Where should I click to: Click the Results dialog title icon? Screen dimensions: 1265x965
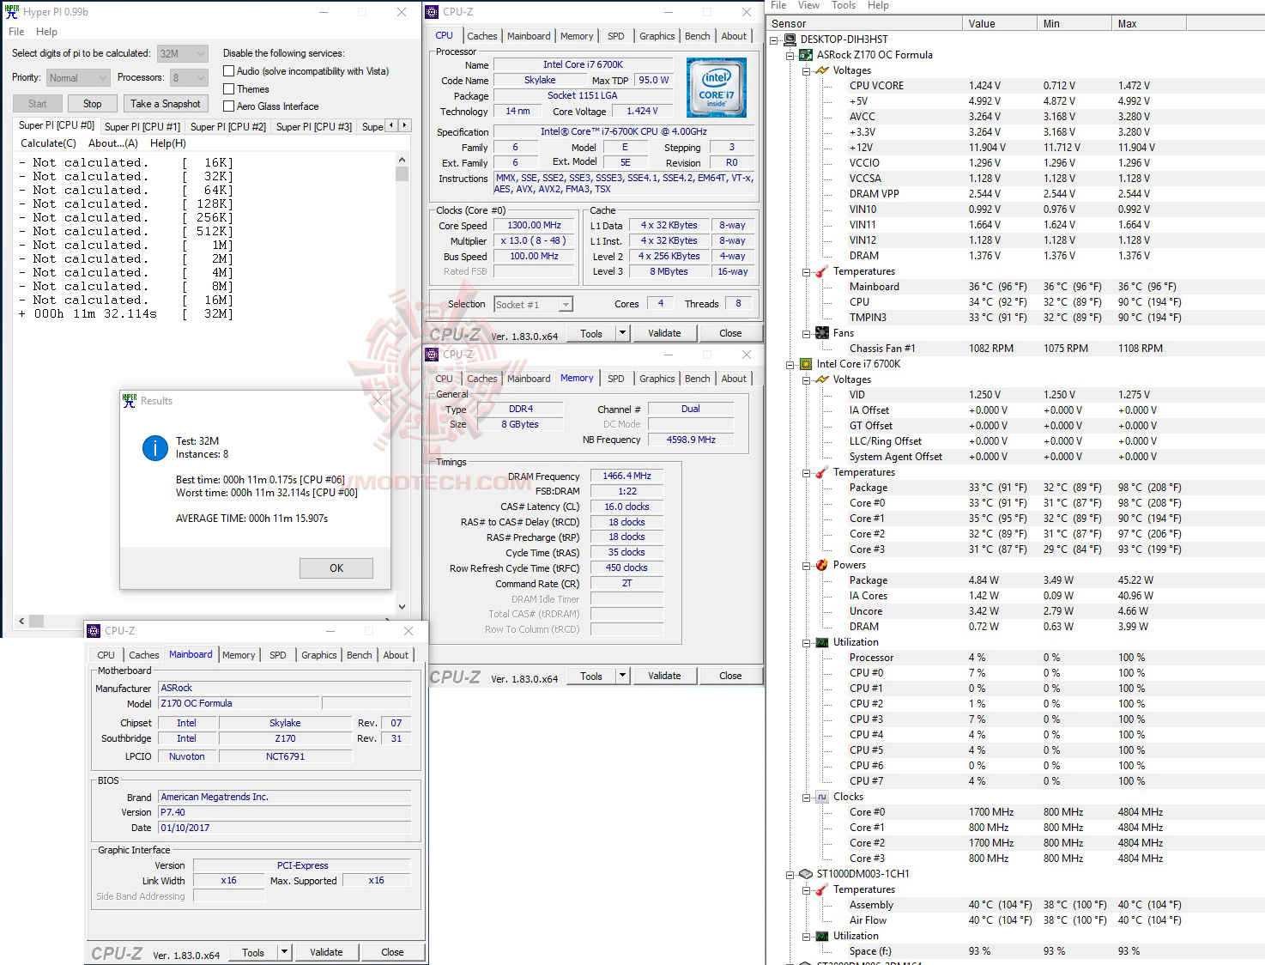[x=130, y=400]
